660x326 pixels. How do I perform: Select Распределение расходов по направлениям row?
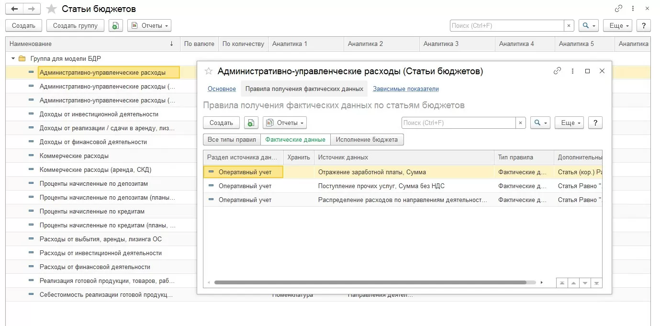coord(403,200)
